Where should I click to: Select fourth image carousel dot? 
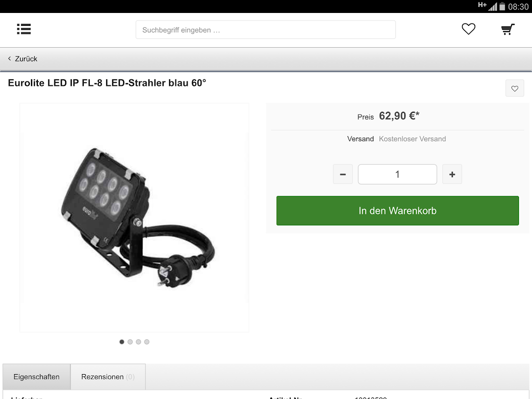tap(147, 342)
